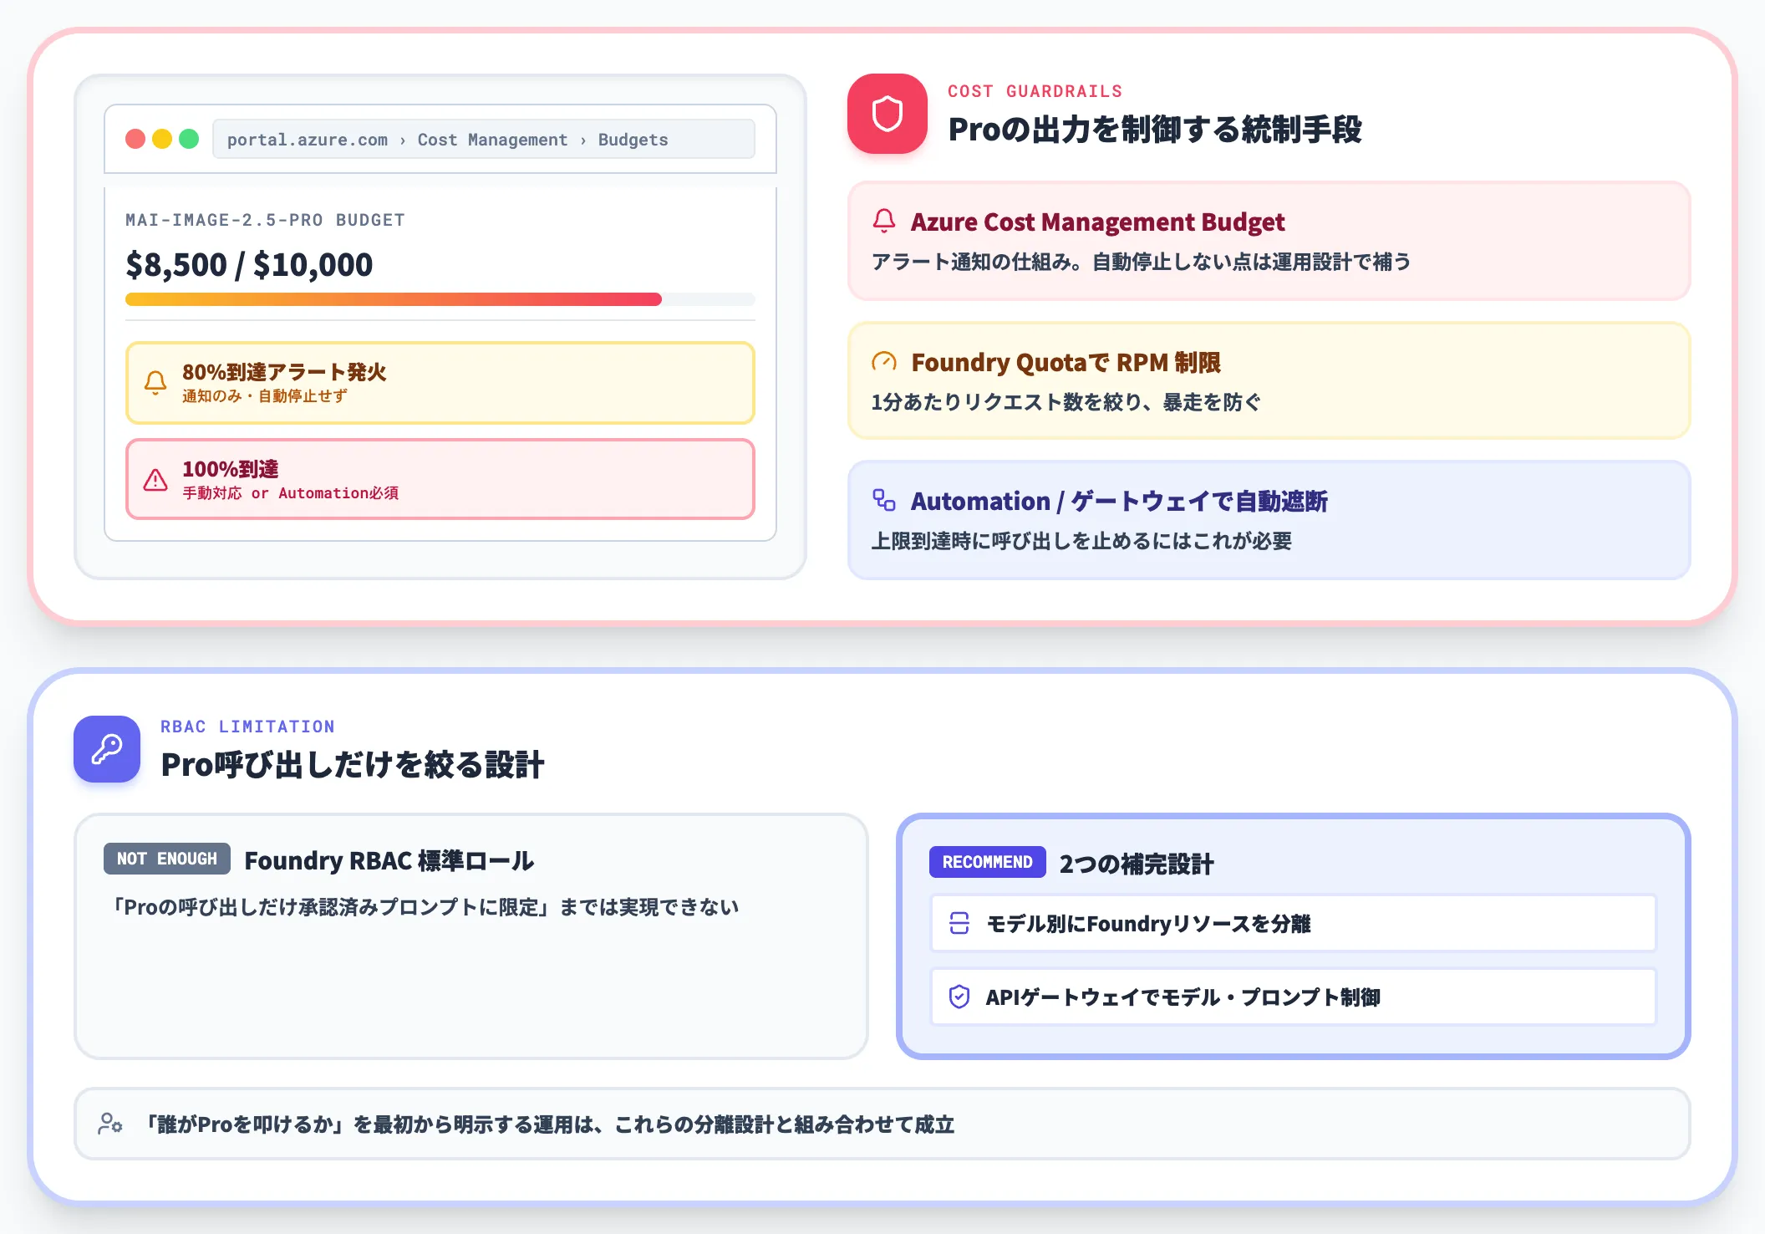Click the 上限到達時に呼び出しを止める description

(1081, 541)
